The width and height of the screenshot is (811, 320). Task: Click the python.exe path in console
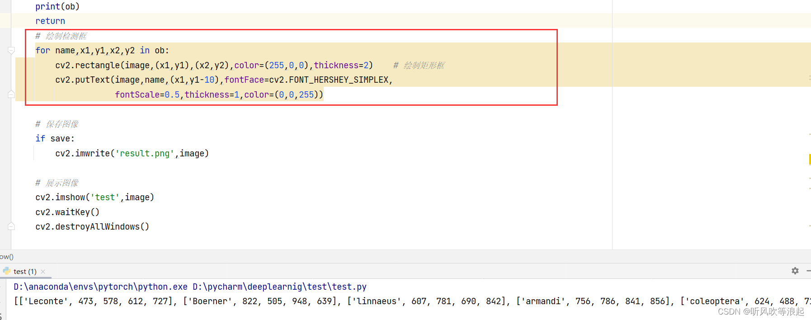(x=100, y=287)
